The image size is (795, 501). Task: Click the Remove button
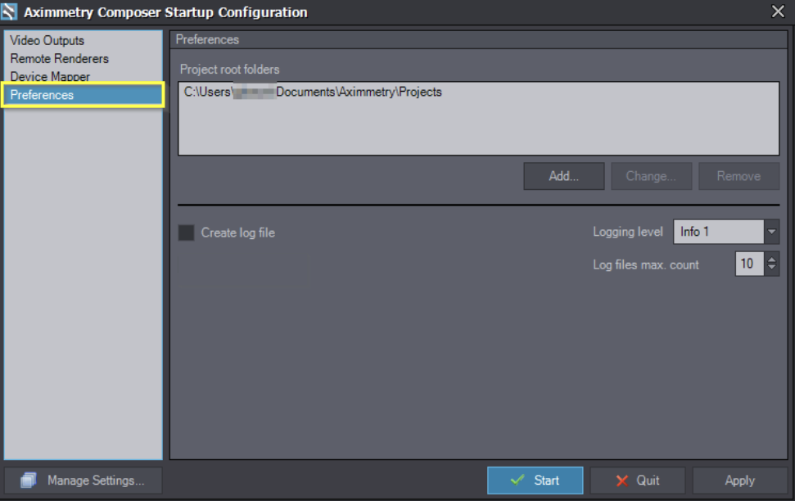pos(739,175)
